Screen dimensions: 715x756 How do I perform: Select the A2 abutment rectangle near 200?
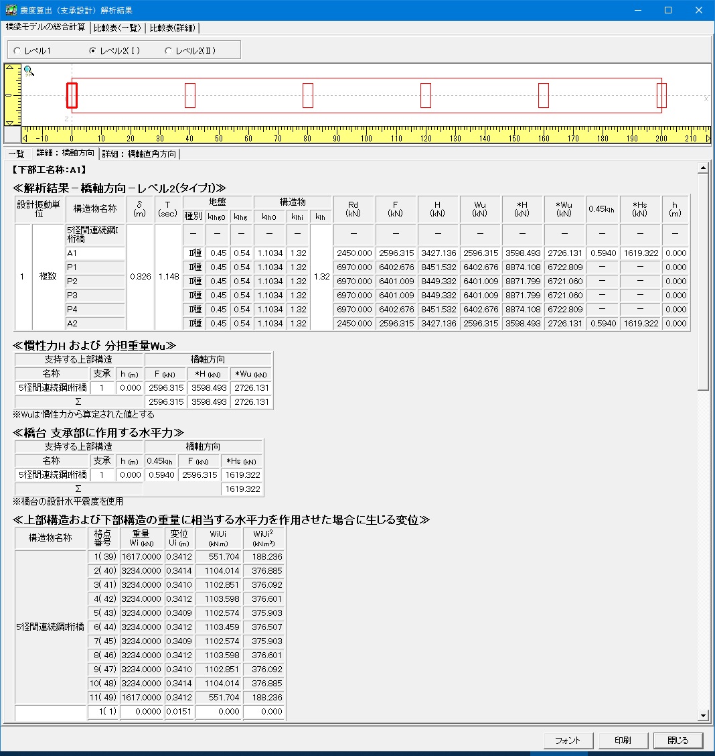point(661,95)
